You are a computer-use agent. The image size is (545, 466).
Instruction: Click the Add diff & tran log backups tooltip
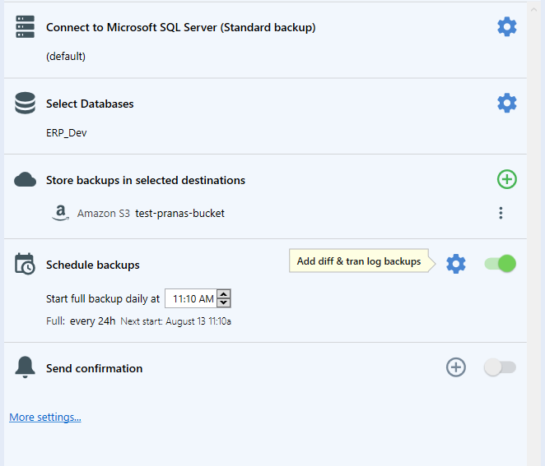coord(359,261)
